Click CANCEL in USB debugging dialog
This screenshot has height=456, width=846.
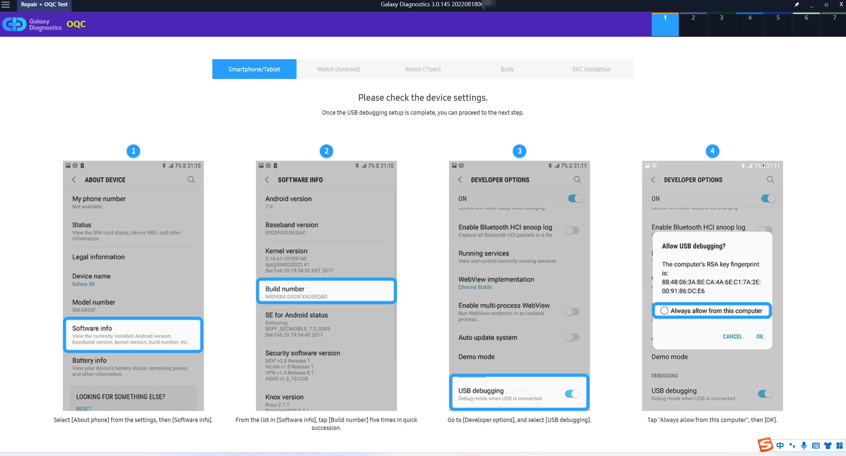coord(732,336)
